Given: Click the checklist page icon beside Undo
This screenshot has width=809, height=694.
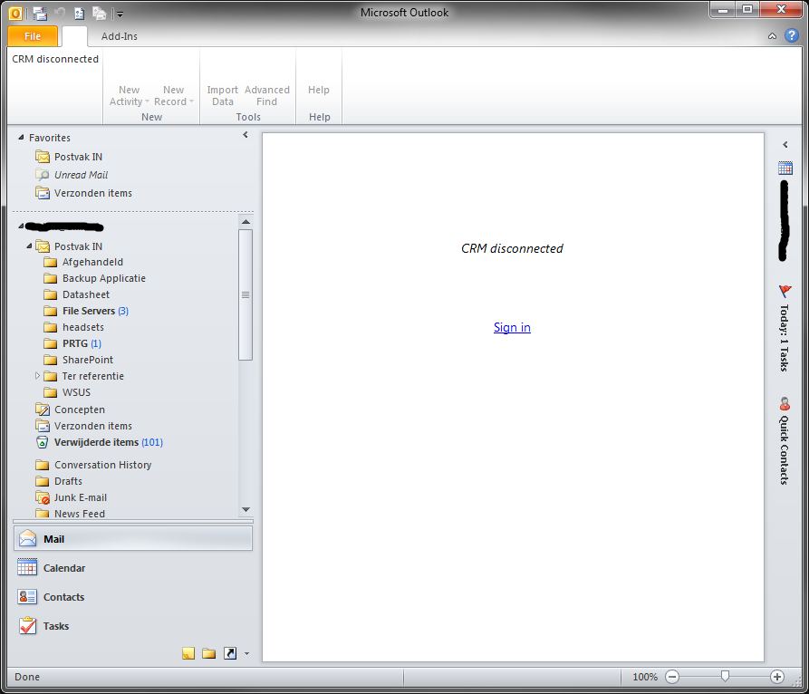Looking at the screenshot, I should [x=80, y=14].
